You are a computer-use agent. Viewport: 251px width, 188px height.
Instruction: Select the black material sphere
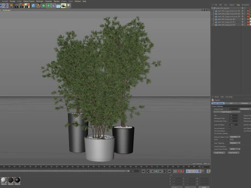coord(17,180)
